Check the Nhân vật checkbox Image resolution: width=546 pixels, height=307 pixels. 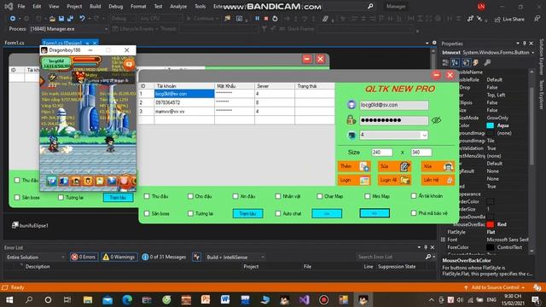[278, 196]
